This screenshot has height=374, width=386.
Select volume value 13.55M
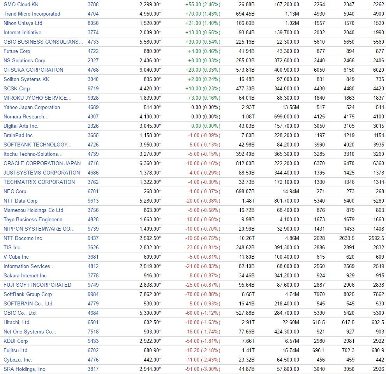click(x=291, y=108)
